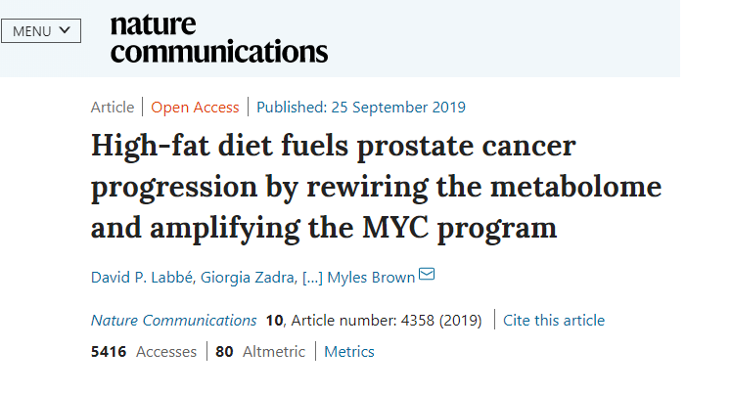Click the Nature Communications journal link
The height and width of the screenshot is (393, 732).
tap(173, 321)
